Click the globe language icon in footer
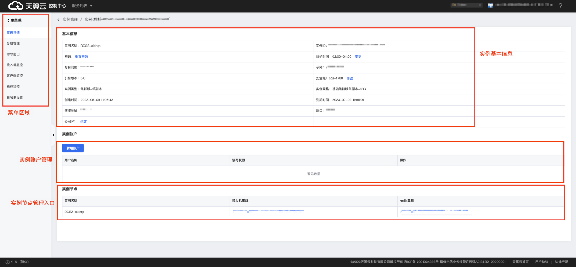This screenshot has height=267, width=576. point(8,262)
